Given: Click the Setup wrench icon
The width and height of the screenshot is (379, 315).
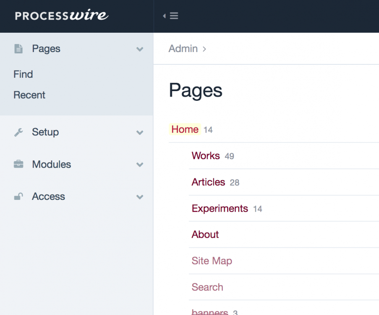Looking at the screenshot, I should [x=18, y=132].
